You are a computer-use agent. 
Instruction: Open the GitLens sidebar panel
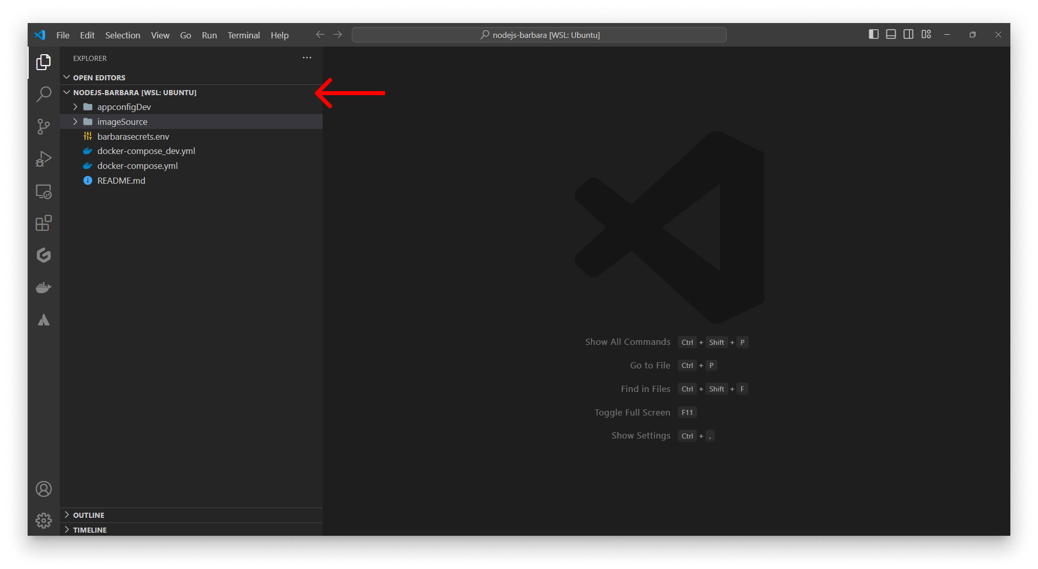tap(44, 255)
